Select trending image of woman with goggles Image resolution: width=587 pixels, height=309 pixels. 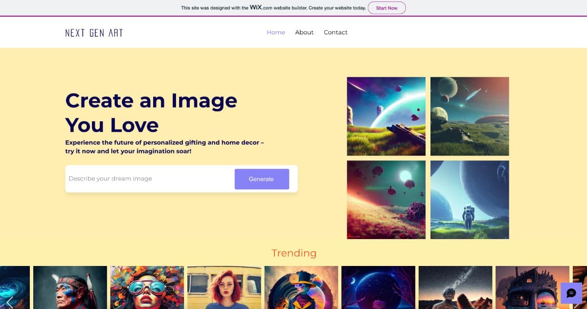[x=147, y=287]
